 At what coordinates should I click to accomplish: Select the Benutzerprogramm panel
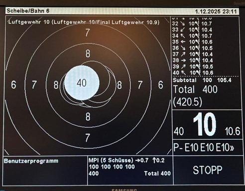45,171
